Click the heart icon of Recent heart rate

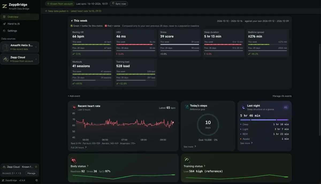74,107
